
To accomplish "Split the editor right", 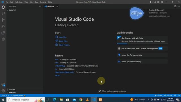I will pos(175,6).
